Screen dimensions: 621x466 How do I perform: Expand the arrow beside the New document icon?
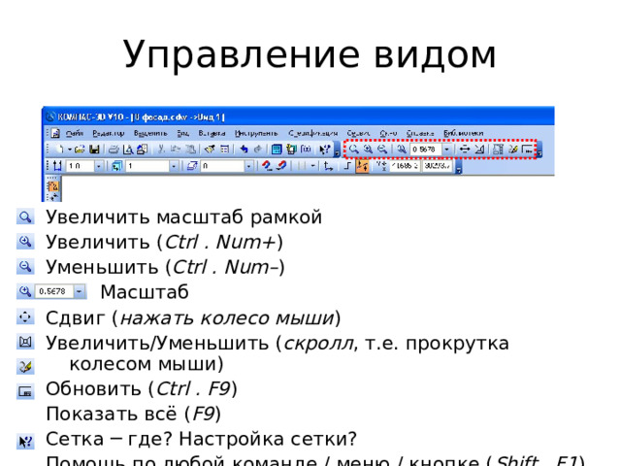pyautogui.click(x=69, y=150)
